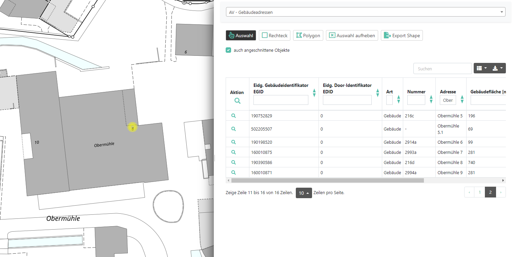Image resolution: width=513 pixels, height=257 pixels.
Task: Click magnifier icon for Obermühle 9 row
Action: (233, 172)
